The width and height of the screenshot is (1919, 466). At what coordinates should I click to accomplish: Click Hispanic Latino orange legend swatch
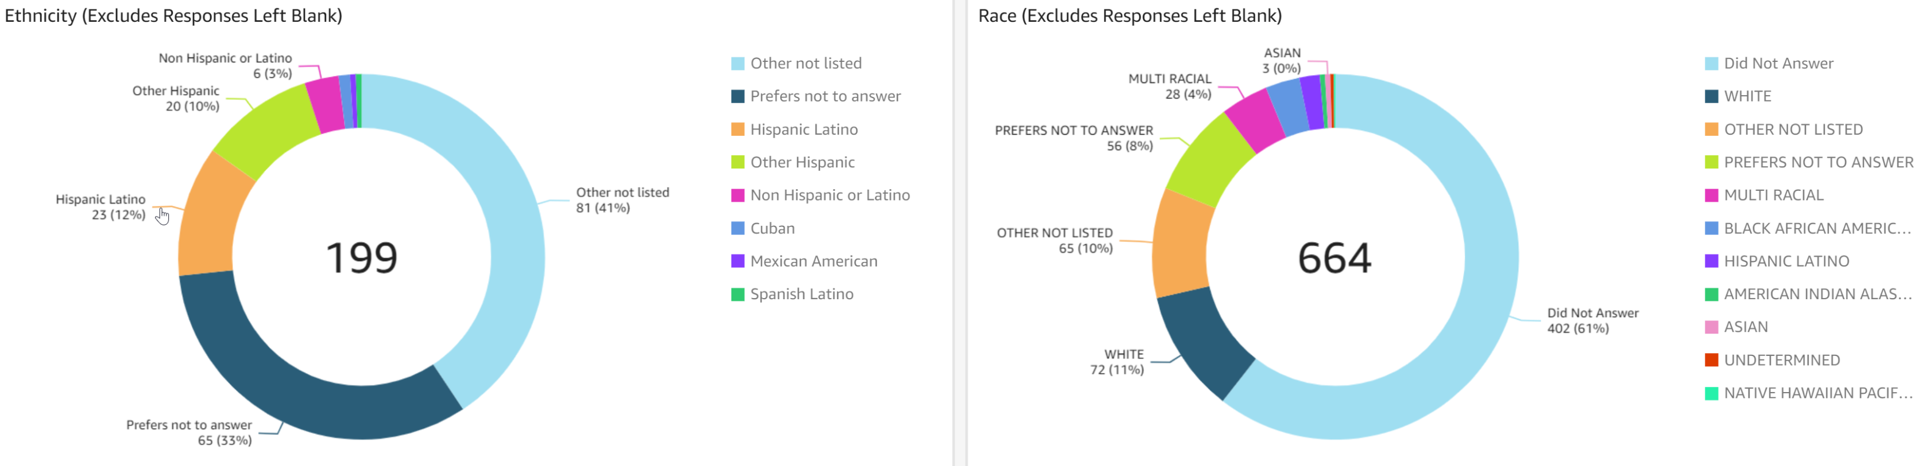click(x=737, y=130)
